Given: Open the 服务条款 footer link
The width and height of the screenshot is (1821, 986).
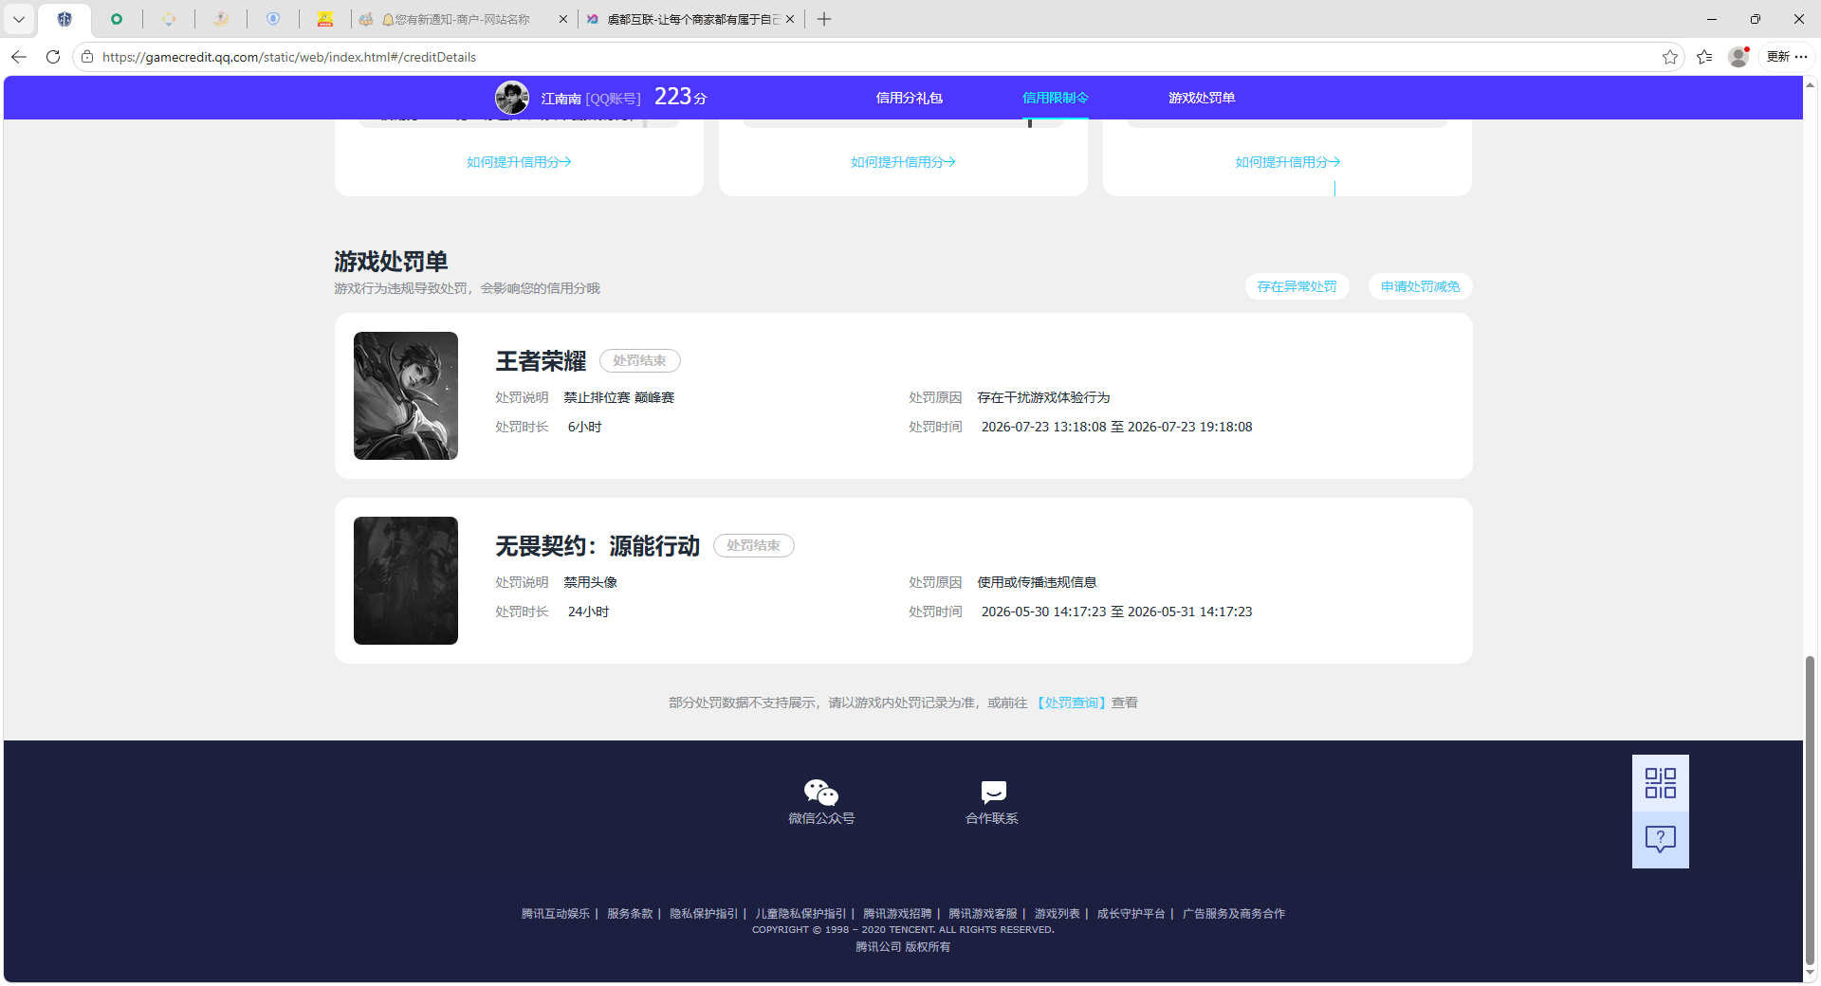Looking at the screenshot, I should pyautogui.click(x=630, y=914).
